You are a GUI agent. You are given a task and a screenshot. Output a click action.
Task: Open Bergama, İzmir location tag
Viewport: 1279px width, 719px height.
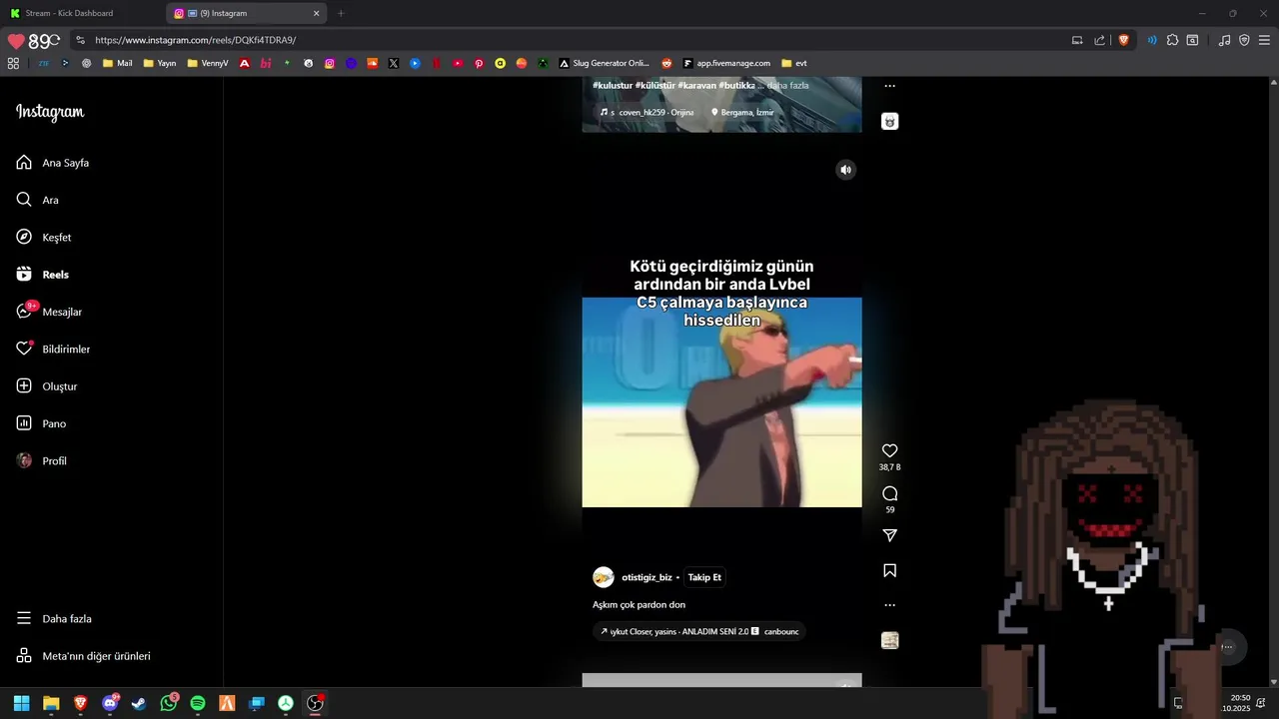742,113
